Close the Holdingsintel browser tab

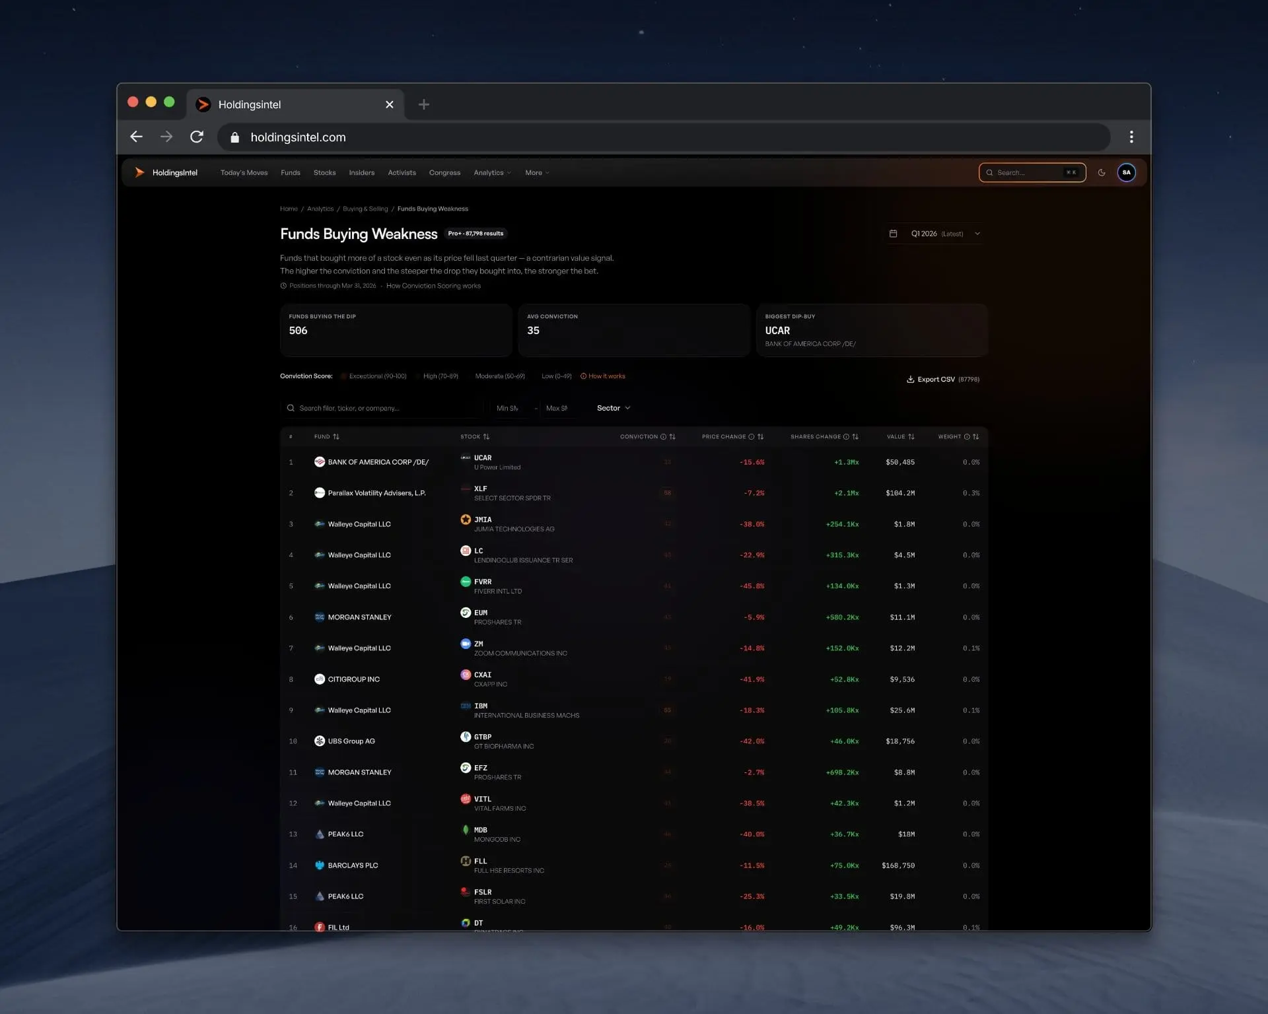point(389,104)
